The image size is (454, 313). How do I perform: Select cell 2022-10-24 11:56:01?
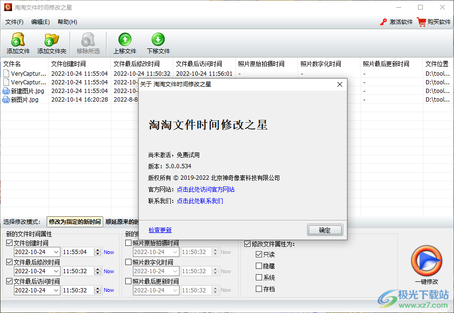click(204, 74)
